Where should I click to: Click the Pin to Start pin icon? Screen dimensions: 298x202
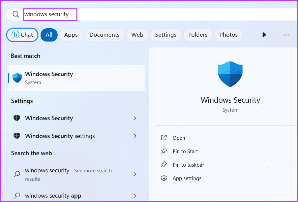[164, 151]
